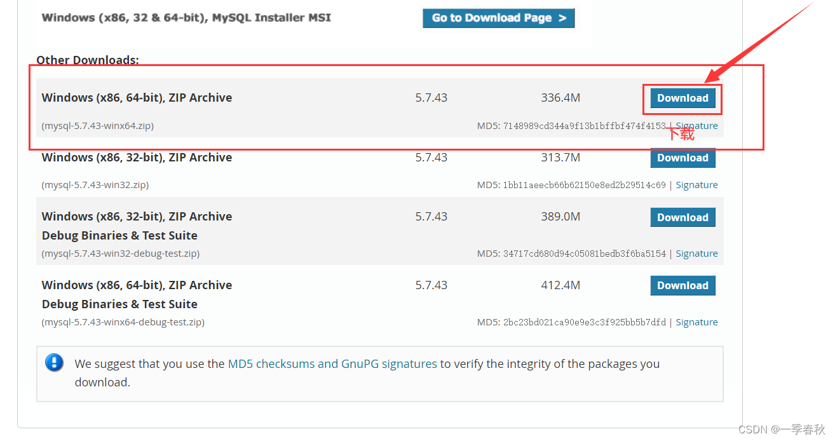This screenshot has height=441, width=835.
Task: Click filename (mysql-5.7.43-winx64-debug-test.zip)
Action: [123, 322]
